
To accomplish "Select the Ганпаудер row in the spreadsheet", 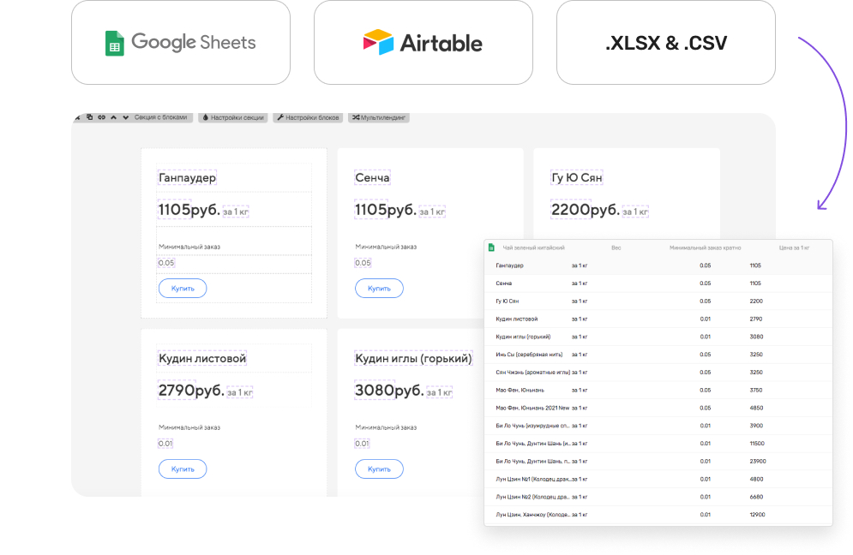I will tap(658, 266).
